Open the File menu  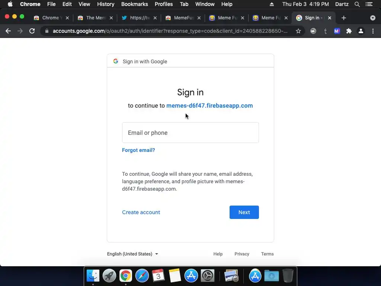click(51, 4)
